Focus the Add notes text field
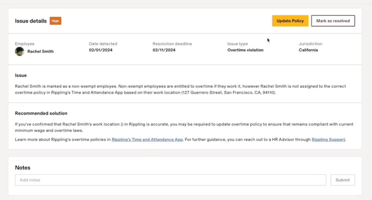Screen dimensions: 372x200 (x=170, y=180)
